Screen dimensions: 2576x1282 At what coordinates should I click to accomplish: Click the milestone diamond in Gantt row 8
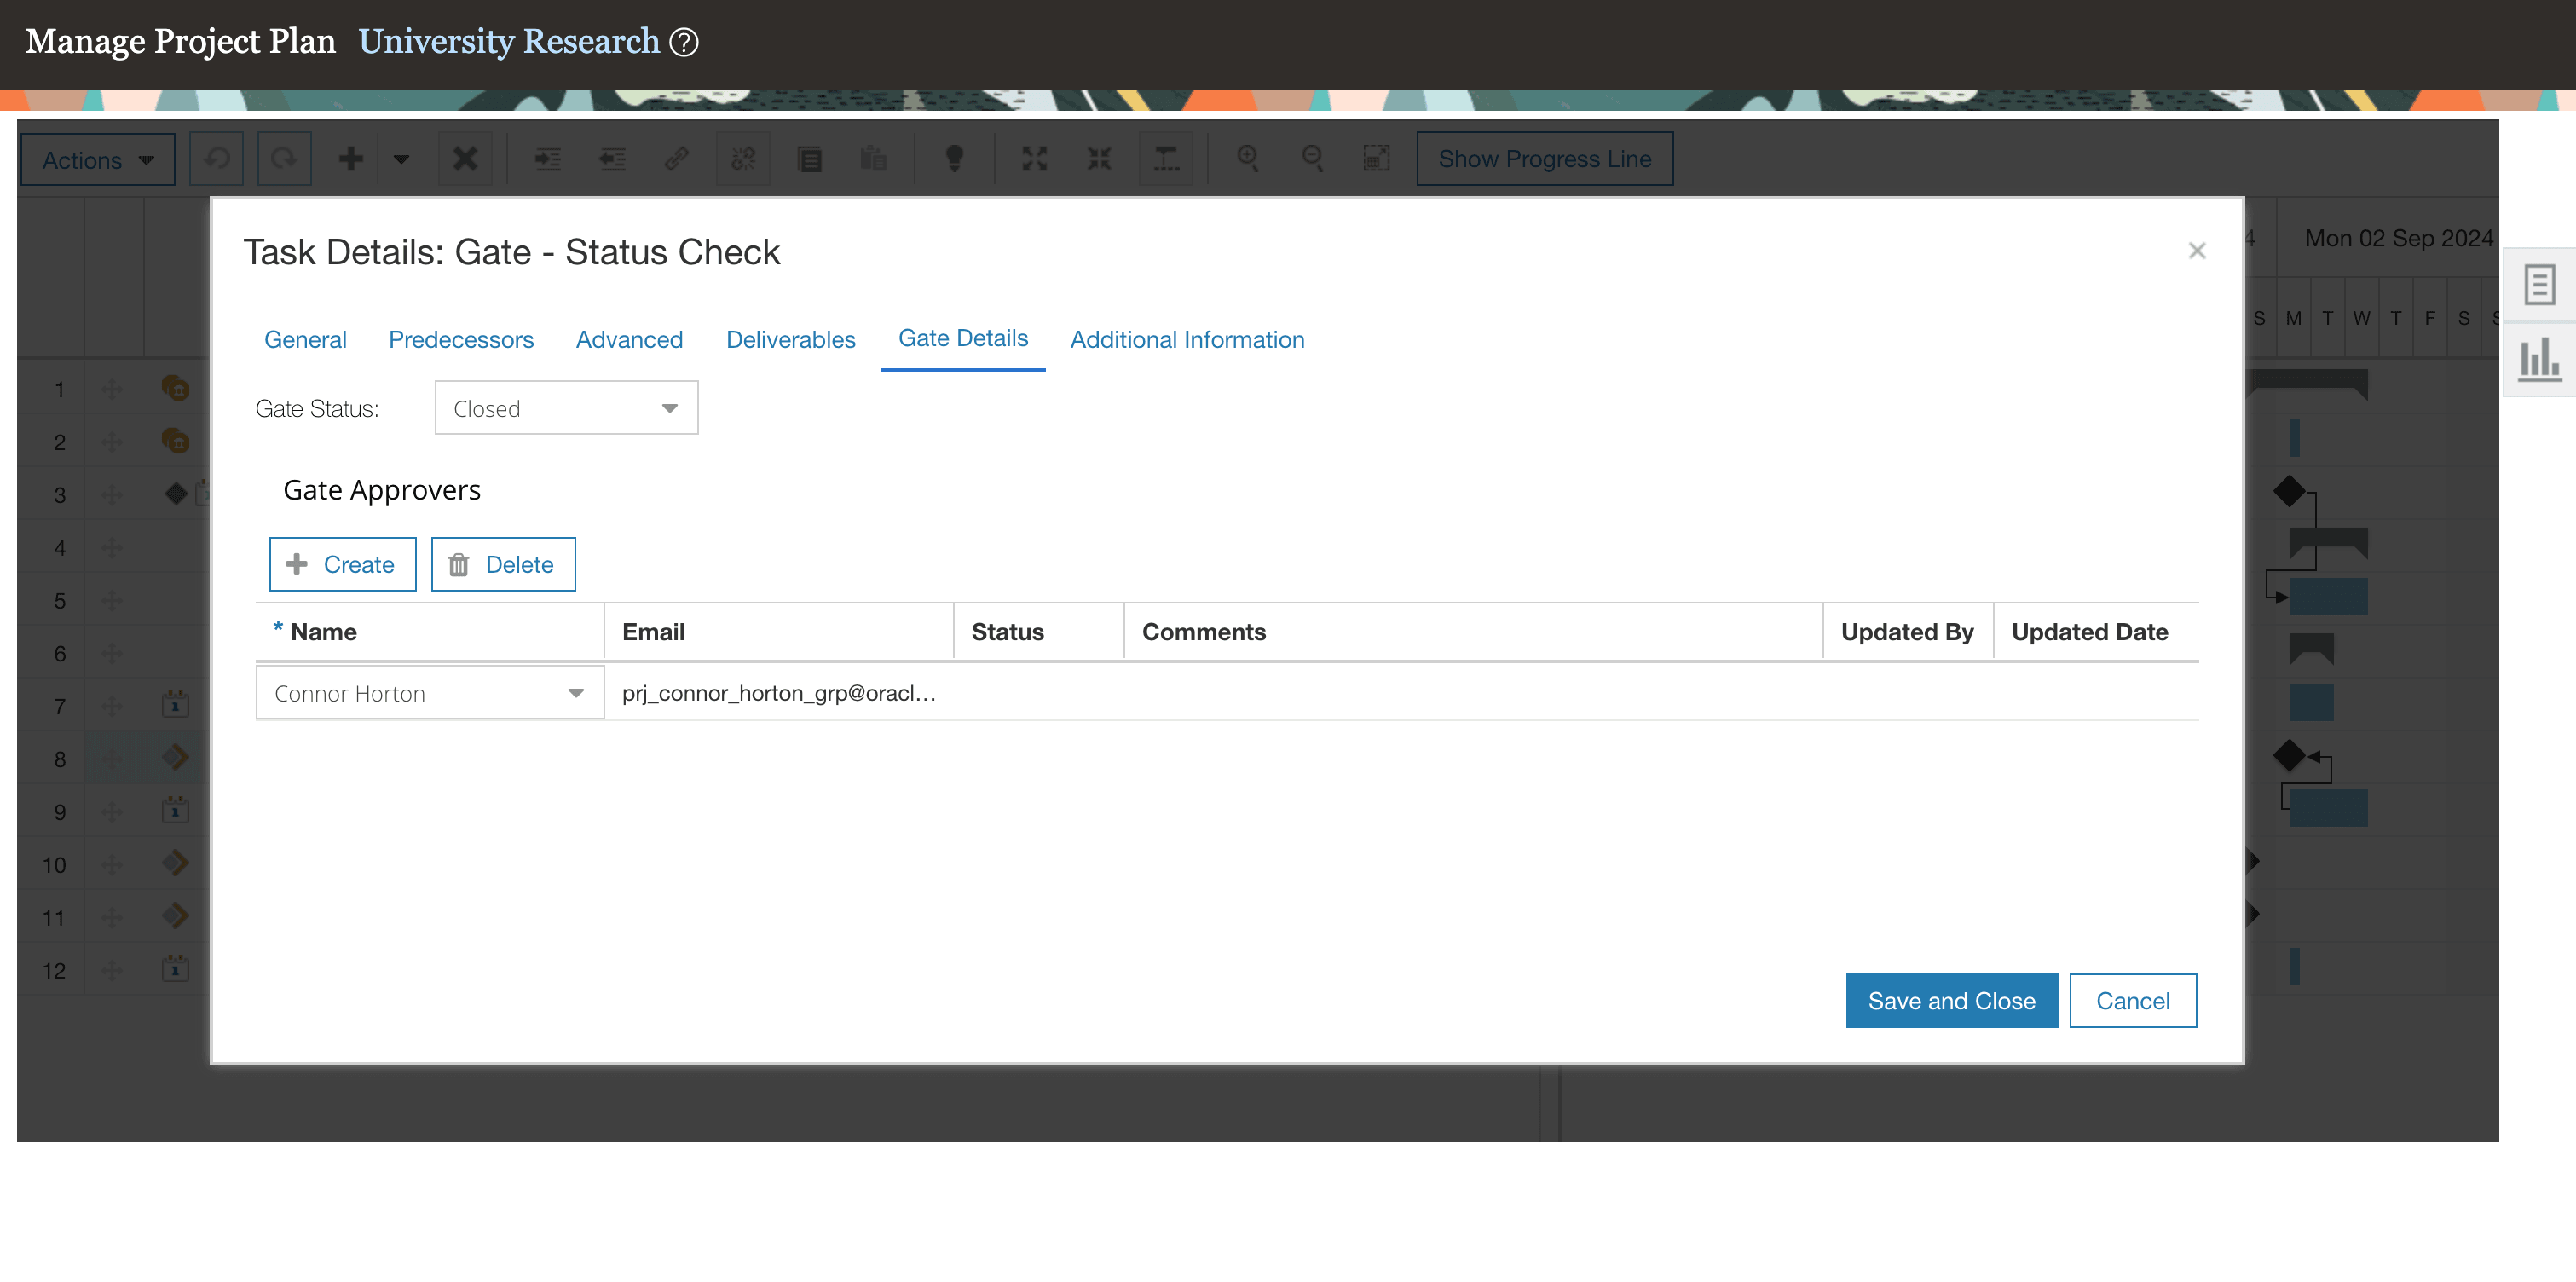[2289, 756]
